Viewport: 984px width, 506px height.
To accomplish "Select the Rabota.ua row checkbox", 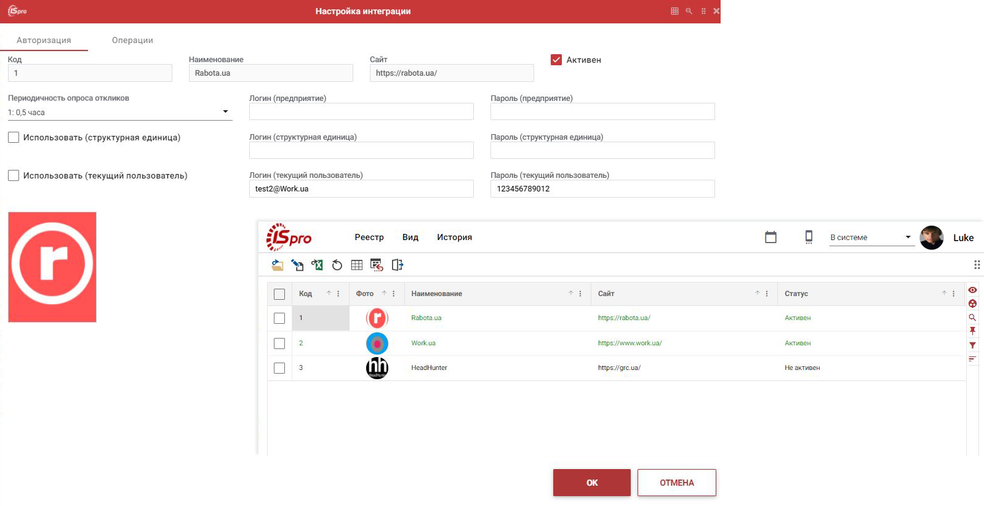I will (x=279, y=318).
